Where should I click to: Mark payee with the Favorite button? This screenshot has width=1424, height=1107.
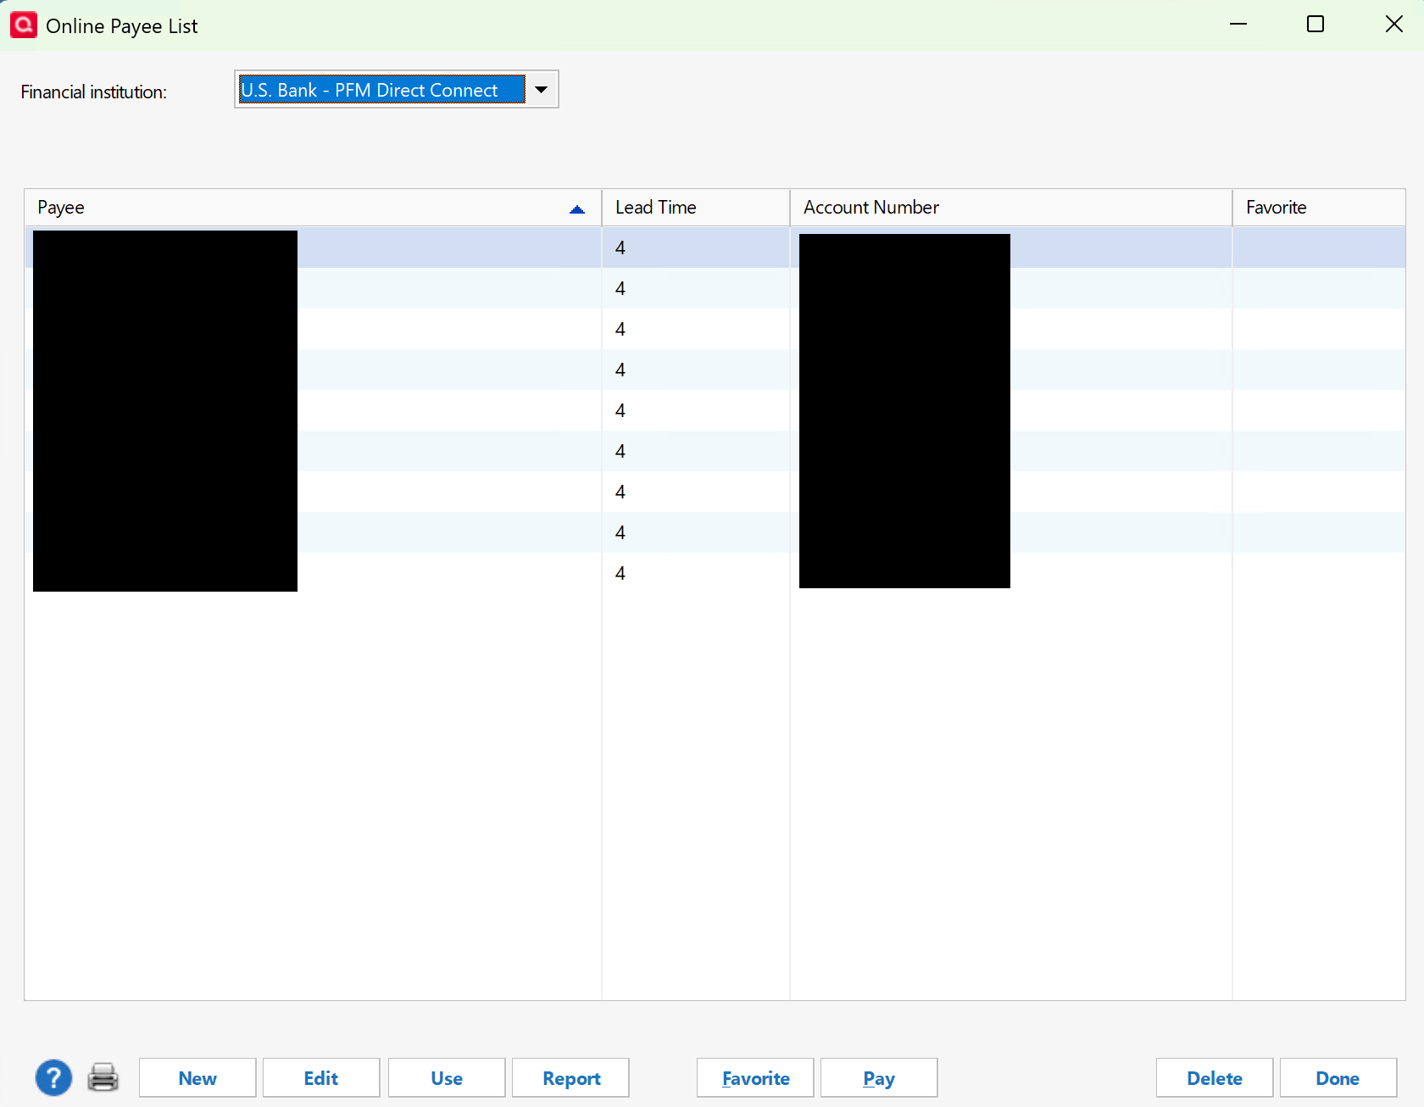pyautogui.click(x=755, y=1078)
